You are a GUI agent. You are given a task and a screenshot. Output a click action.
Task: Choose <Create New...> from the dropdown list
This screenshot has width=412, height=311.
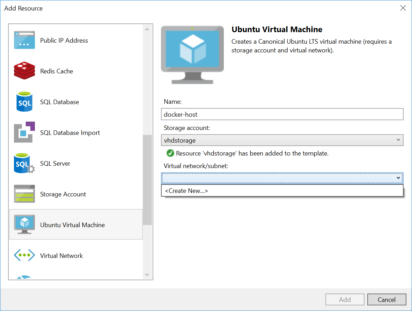click(282, 190)
